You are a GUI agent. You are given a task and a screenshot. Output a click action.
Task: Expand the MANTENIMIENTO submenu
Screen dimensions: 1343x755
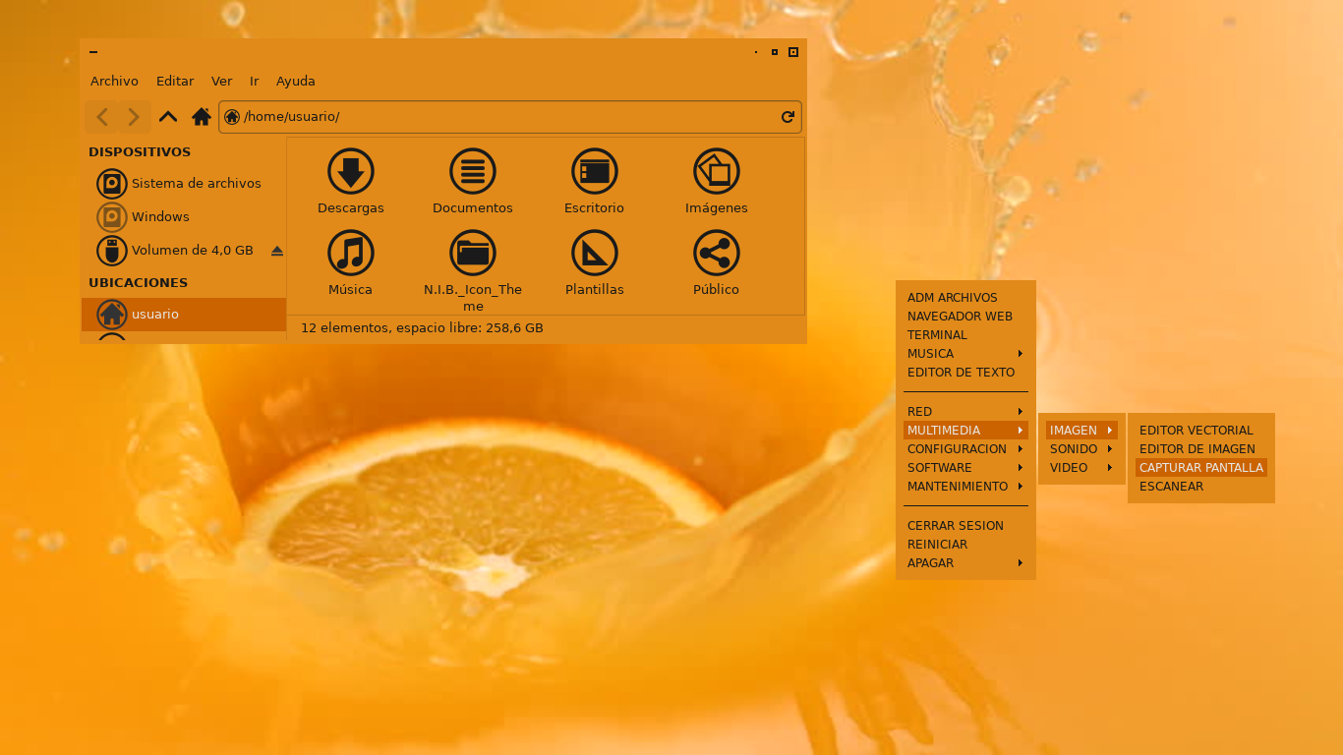tap(965, 487)
